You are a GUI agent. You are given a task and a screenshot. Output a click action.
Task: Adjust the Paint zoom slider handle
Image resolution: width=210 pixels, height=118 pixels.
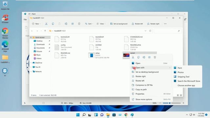point(170,103)
